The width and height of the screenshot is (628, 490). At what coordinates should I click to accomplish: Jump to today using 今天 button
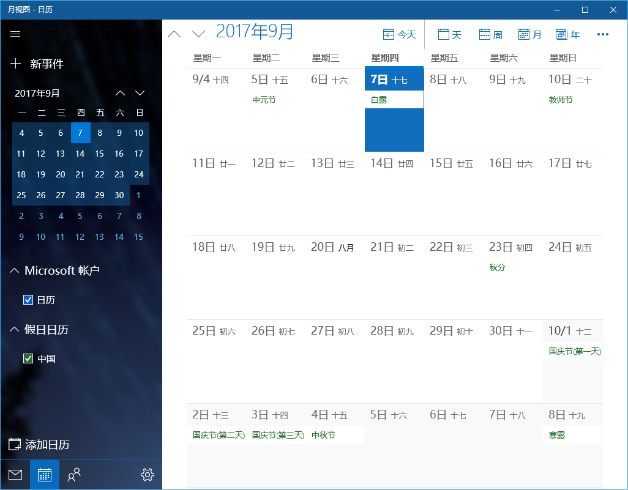click(x=400, y=35)
